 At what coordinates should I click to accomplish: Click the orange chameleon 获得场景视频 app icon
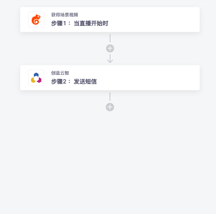pyautogui.click(x=36, y=20)
